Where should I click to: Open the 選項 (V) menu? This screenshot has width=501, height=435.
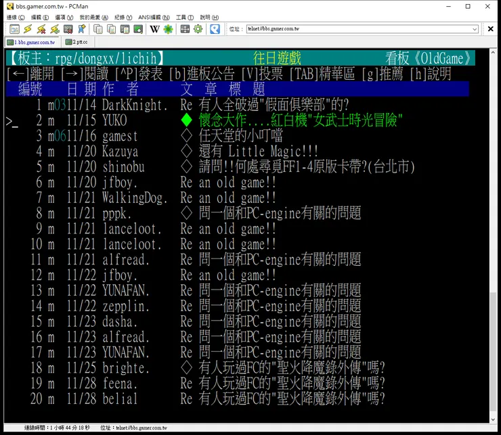[64, 17]
